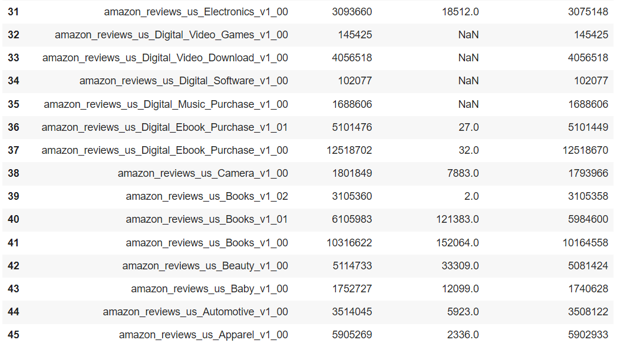
Task: Select value 5081424
Action: pyautogui.click(x=588, y=266)
